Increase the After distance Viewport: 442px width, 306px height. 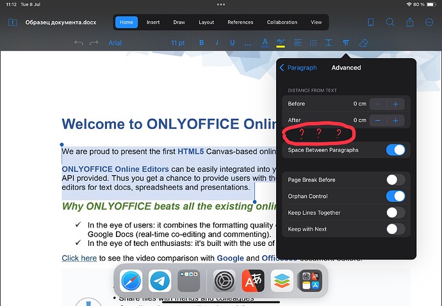click(396, 121)
